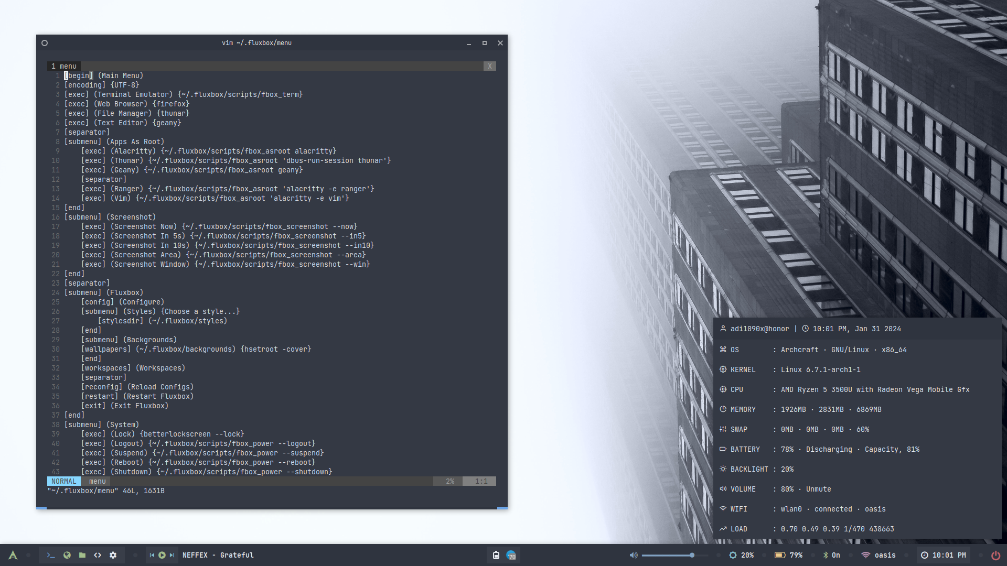Open file manager folder icon in panel

pos(82,555)
